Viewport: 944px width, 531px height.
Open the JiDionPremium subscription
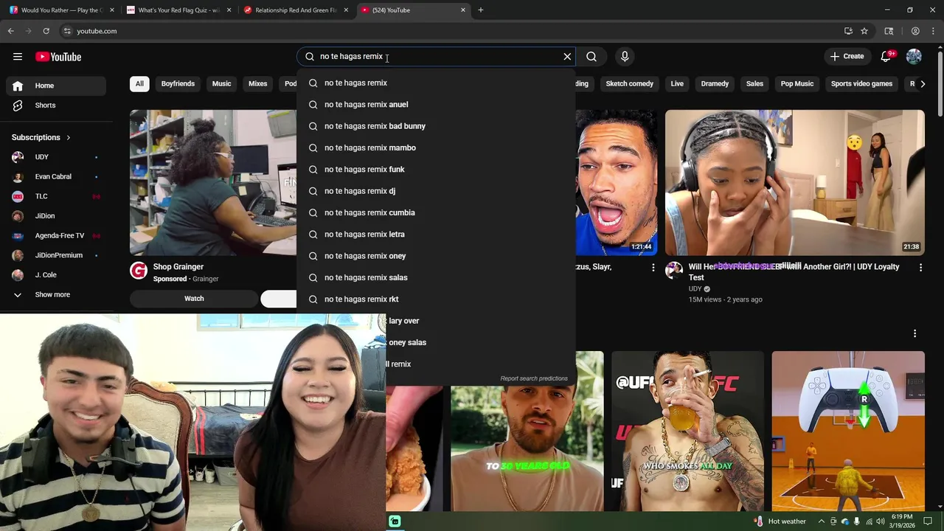[56, 255]
